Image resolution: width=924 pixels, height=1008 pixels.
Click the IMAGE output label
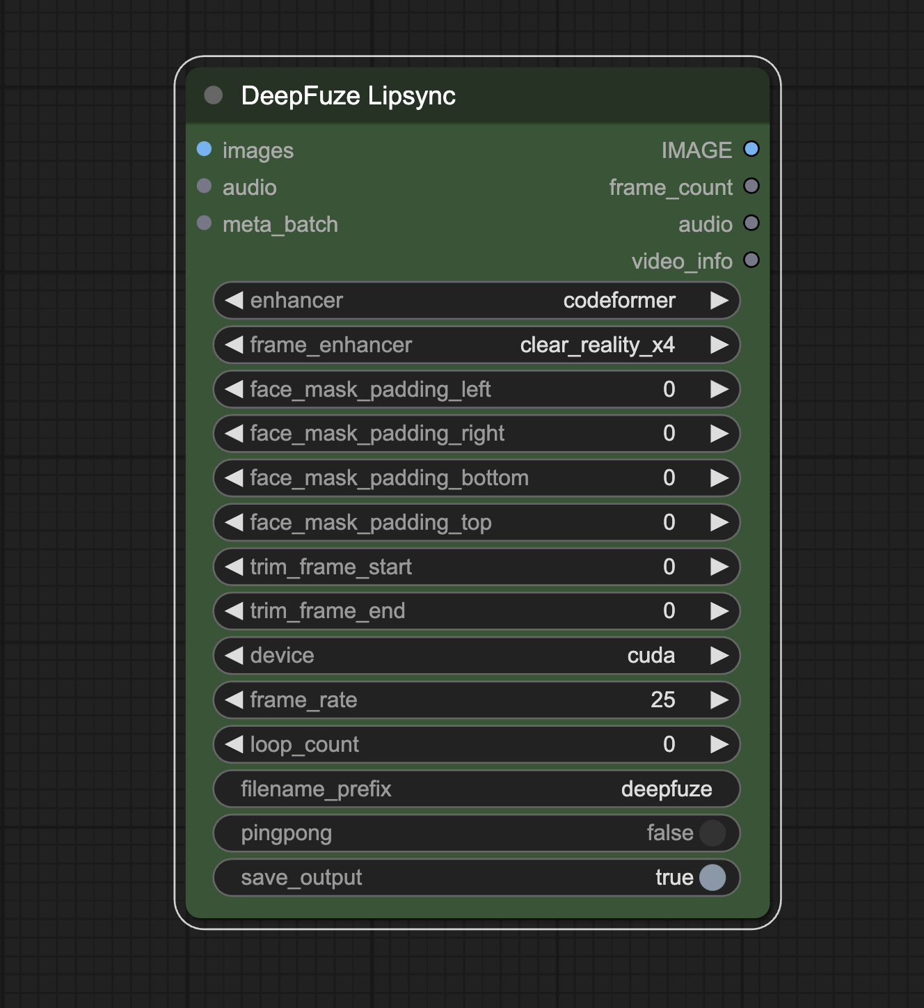(697, 150)
